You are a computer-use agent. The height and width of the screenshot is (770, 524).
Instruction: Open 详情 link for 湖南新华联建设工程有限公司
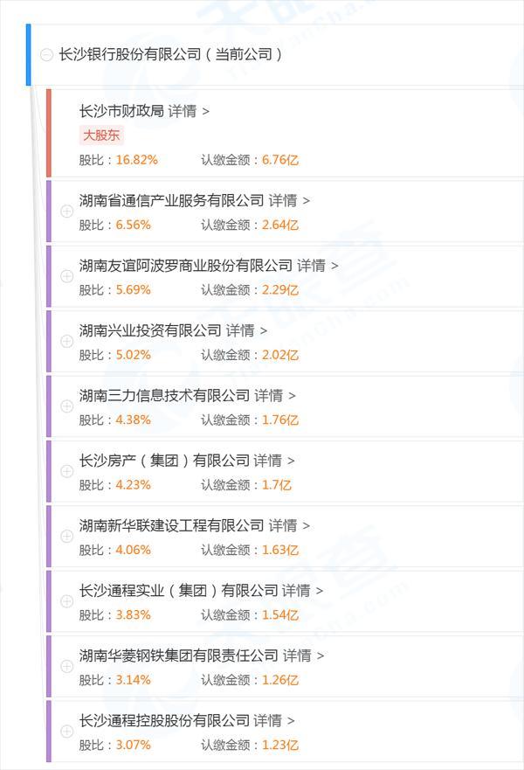pyautogui.click(x=289, y=525)
